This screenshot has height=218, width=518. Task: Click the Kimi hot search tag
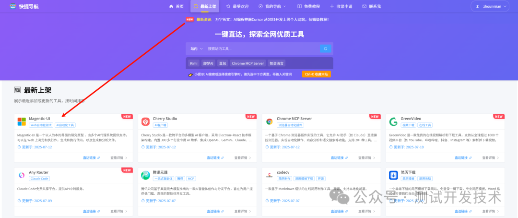(194, 63)
